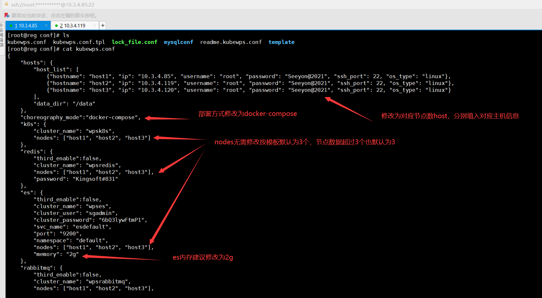
Task: Click the "mysqlconf" directory name
Action: [179, 42]
